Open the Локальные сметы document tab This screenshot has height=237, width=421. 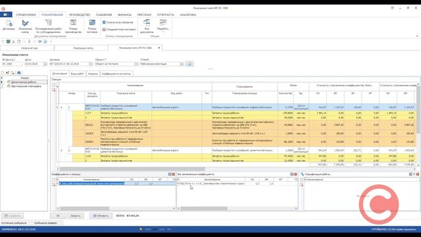click(x=82, y=48)
